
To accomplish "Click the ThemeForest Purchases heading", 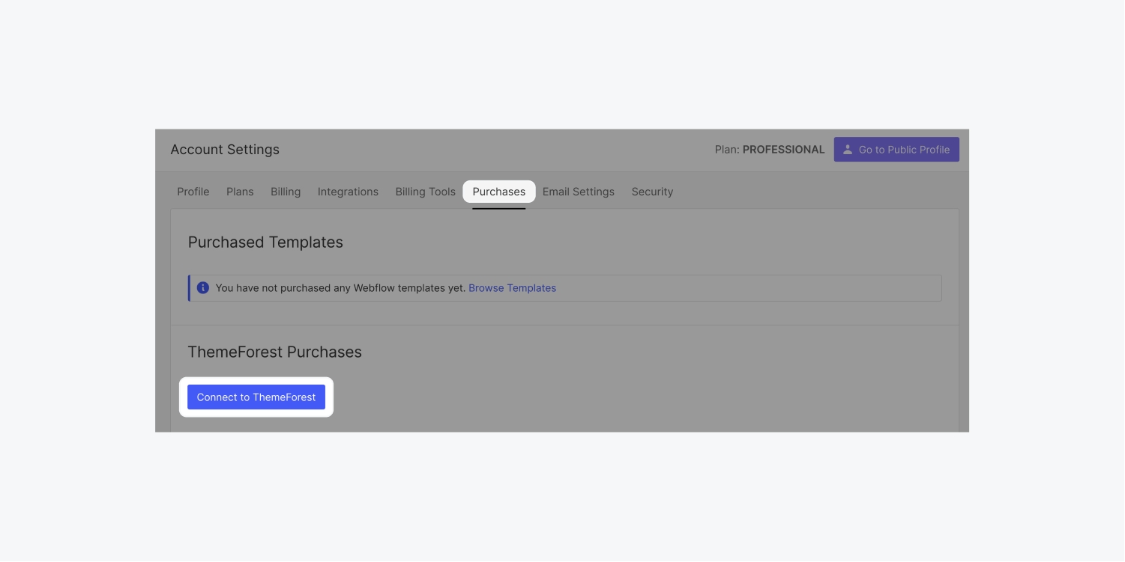I will pos(274,352).
